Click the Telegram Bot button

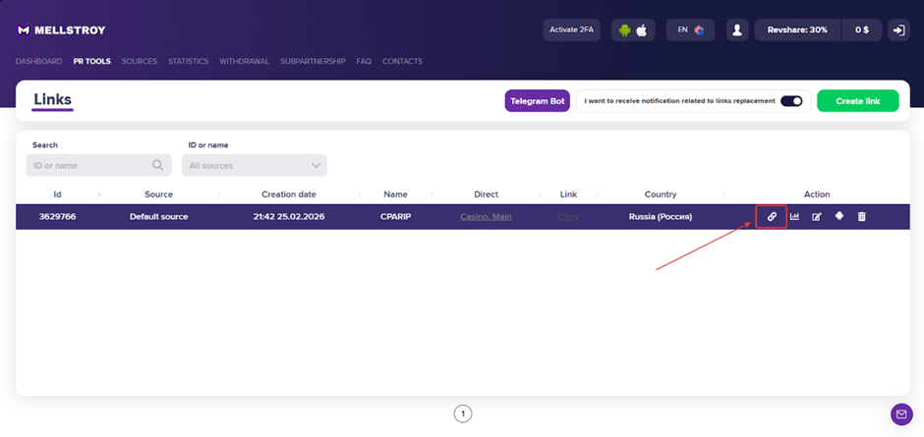[538, 101]
